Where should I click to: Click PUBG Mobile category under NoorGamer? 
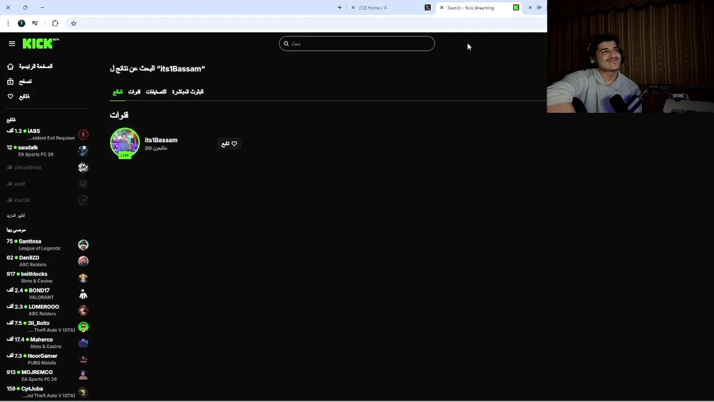pyautogui.click(x=42, y=363)
